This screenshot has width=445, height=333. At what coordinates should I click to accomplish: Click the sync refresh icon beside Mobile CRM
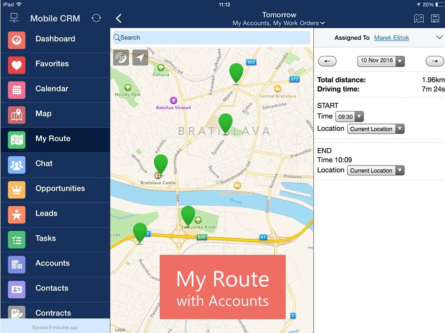[96, 18]
